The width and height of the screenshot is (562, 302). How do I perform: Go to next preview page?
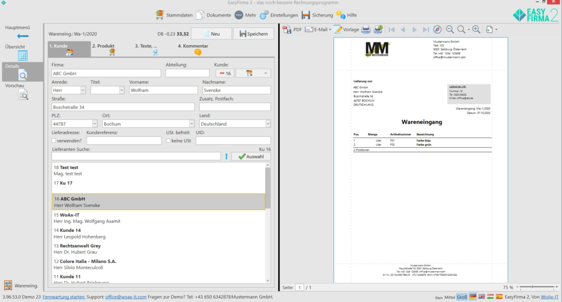(x=414, y=30)
